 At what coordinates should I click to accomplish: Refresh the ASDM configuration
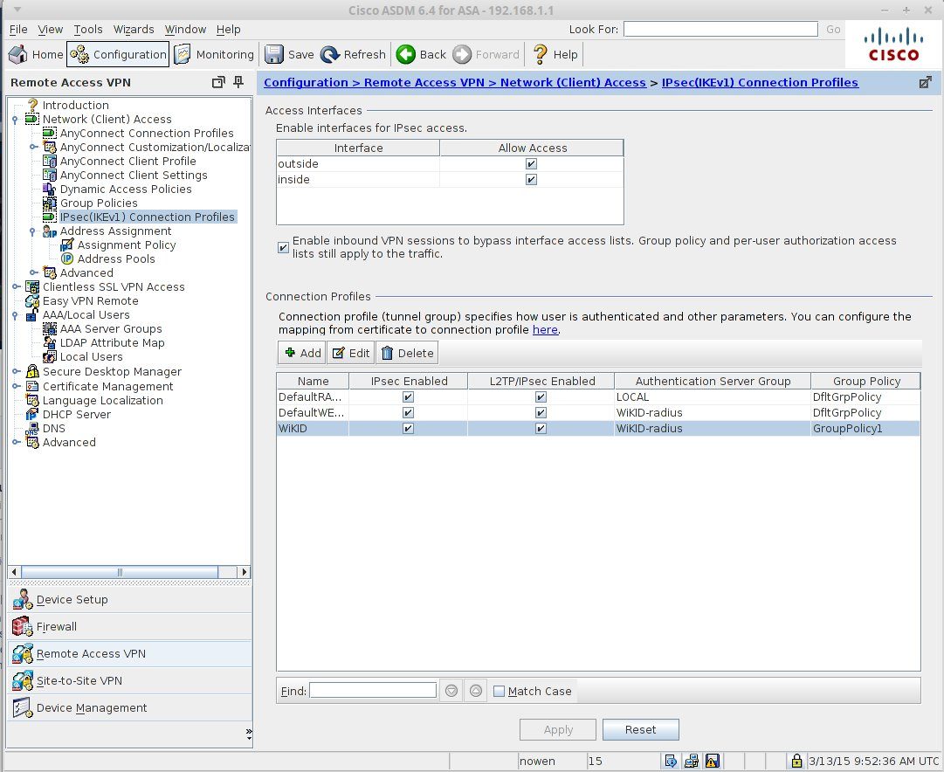(x=353, y=53)
